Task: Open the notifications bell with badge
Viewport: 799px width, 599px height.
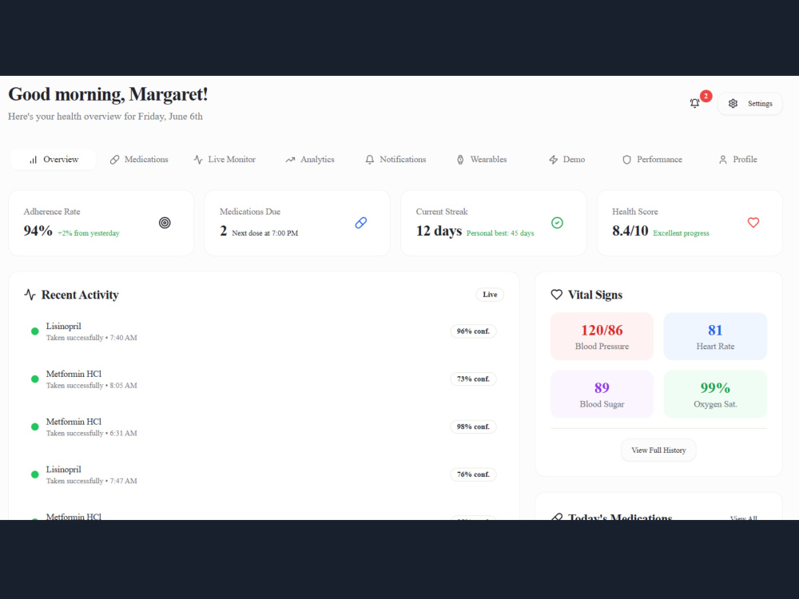Action: pos(694,103)
